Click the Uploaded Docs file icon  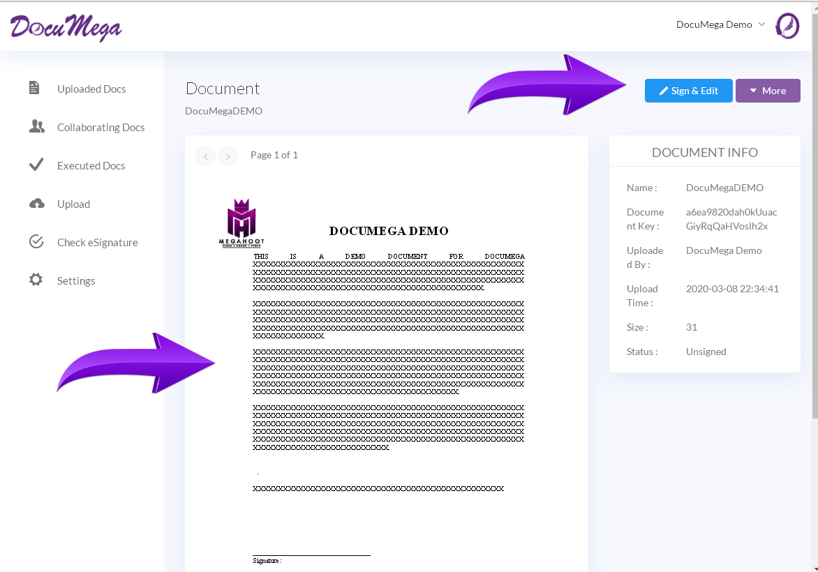coord(34,88)
